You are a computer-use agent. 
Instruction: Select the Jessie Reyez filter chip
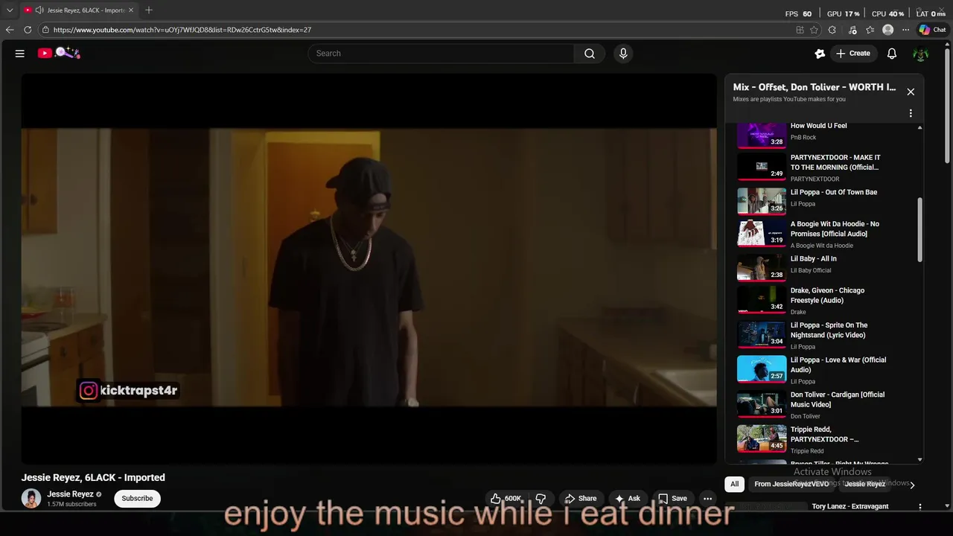[x=865, y=484]
